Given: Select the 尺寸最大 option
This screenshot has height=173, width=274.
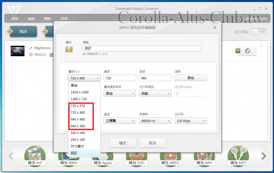Looking at the screenshot, I should click(x=84, y=146).
